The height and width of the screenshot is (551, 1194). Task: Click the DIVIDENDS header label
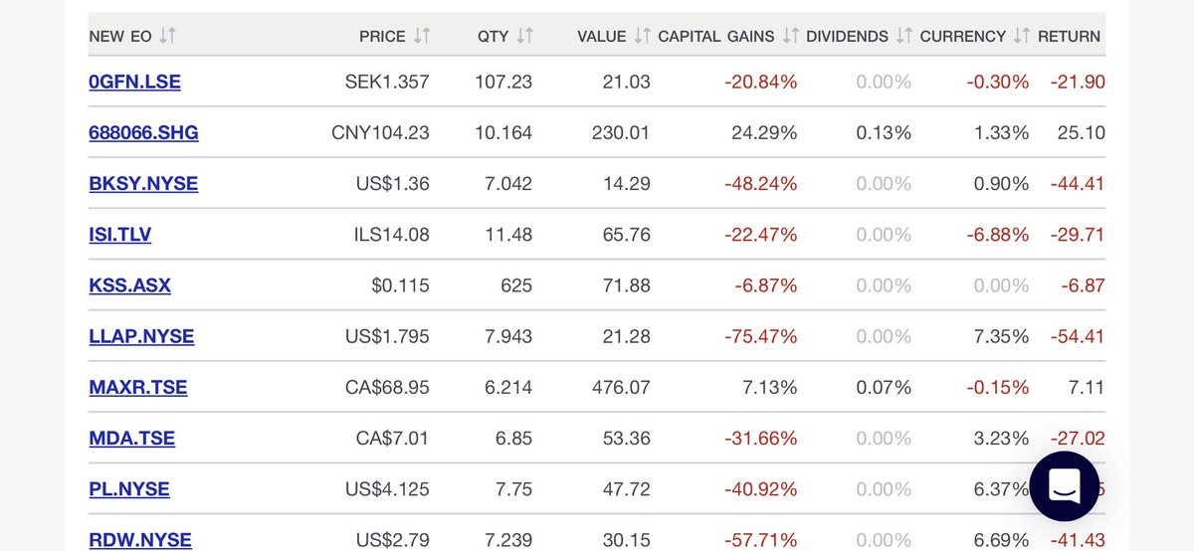pyautogui.click(x=847, y=36)
